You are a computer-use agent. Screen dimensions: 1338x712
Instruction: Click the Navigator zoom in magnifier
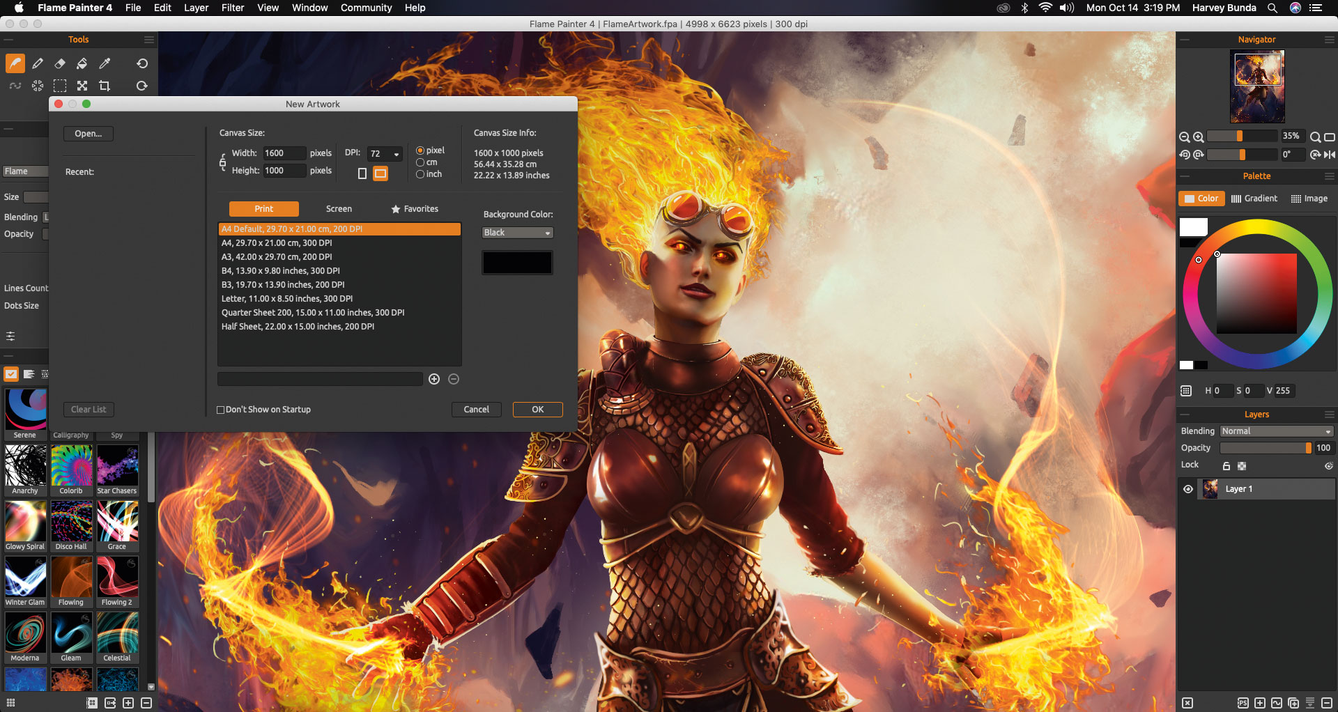pos(1198,137)
